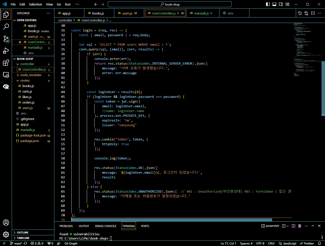Click the code minimap preview

(307, 50)
